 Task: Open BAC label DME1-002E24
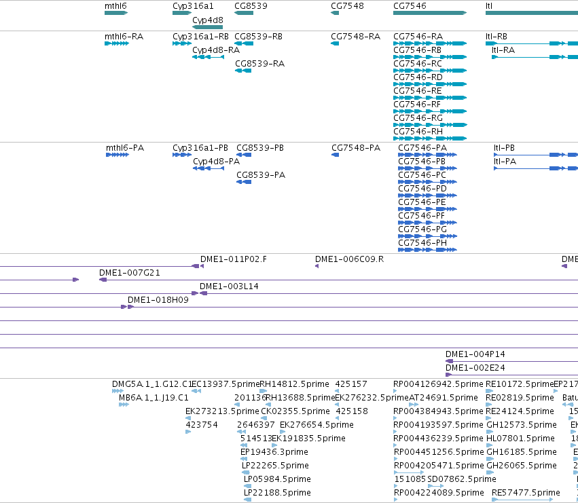(475, 368)
